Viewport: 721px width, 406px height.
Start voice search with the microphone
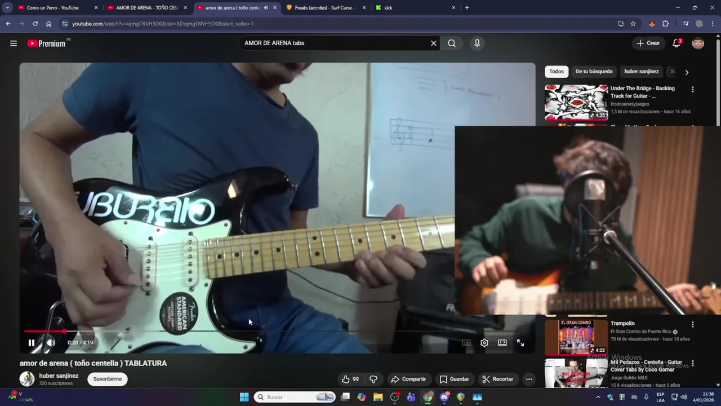tap(477, 43)
